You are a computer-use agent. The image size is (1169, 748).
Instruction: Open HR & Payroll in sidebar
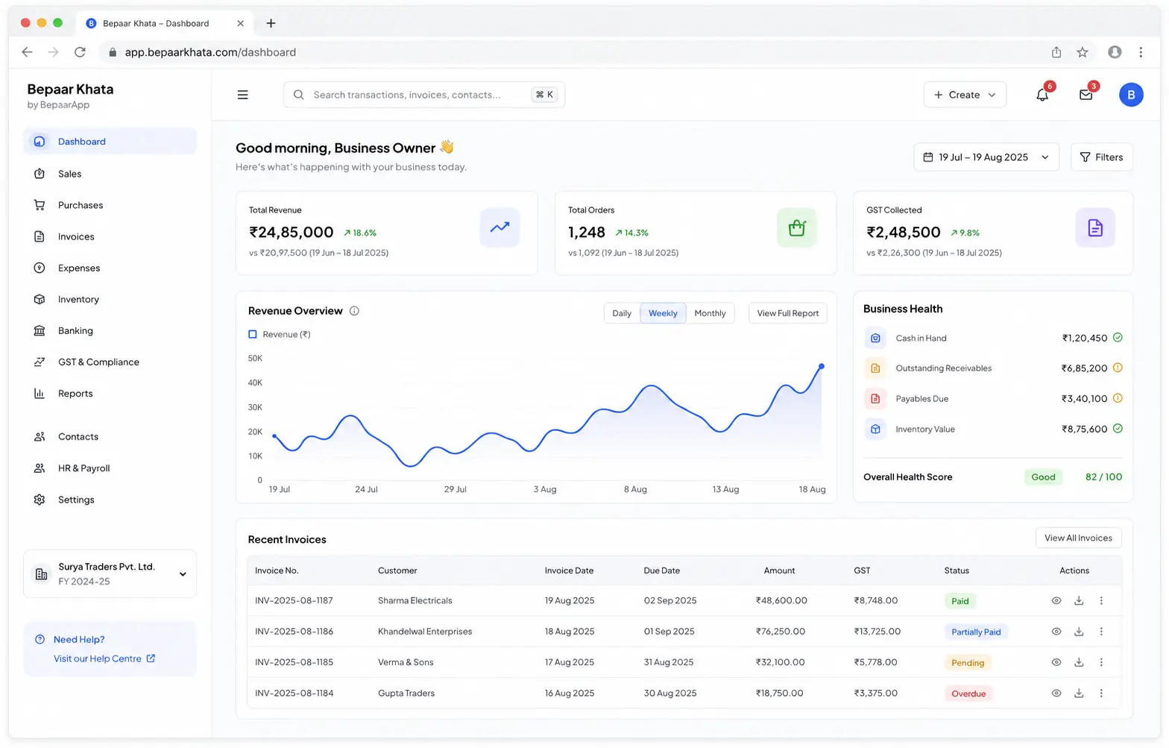pyautogui.click(x=110, y=468)
